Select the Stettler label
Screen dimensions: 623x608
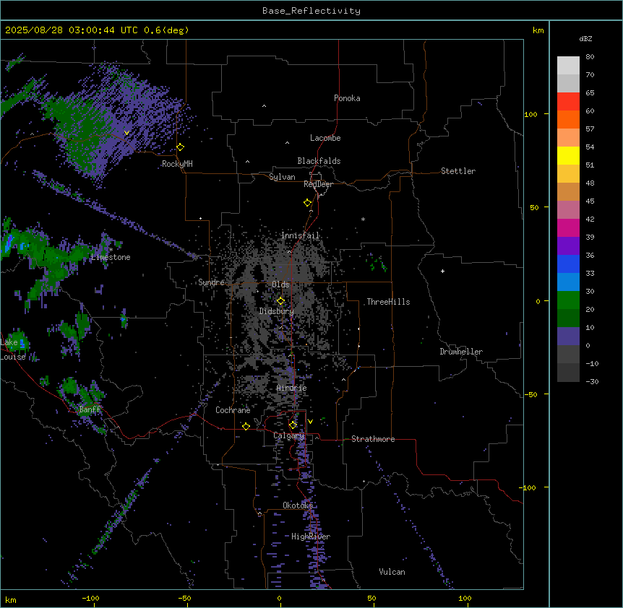(x=458, y=171)
